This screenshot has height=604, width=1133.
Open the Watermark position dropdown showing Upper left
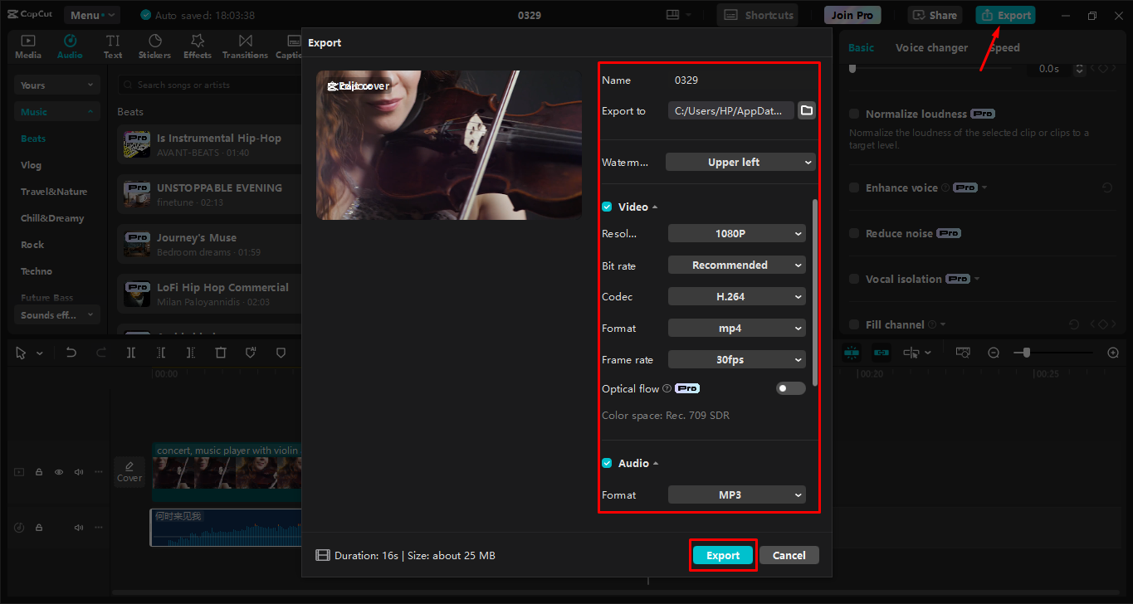(x=740, y=162)
